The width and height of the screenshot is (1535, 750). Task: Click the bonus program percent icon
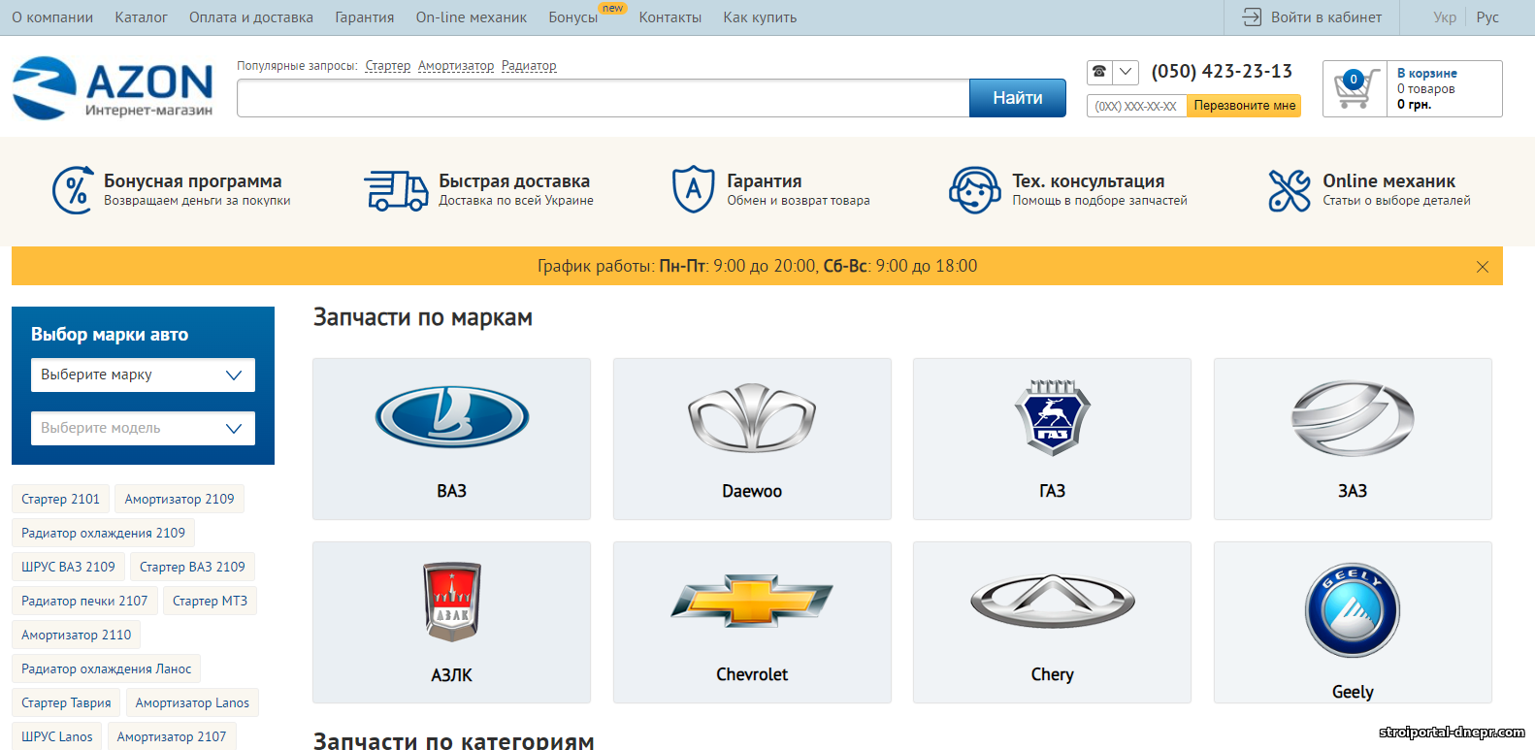point(73,189)
